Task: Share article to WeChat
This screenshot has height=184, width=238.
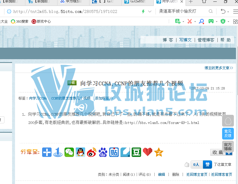Action: tap(69, 152)
